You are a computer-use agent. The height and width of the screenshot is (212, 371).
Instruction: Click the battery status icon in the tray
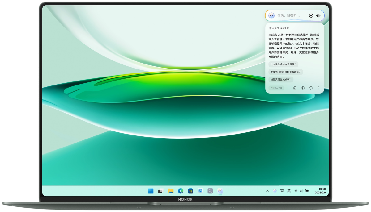click(x=307, y=191)
